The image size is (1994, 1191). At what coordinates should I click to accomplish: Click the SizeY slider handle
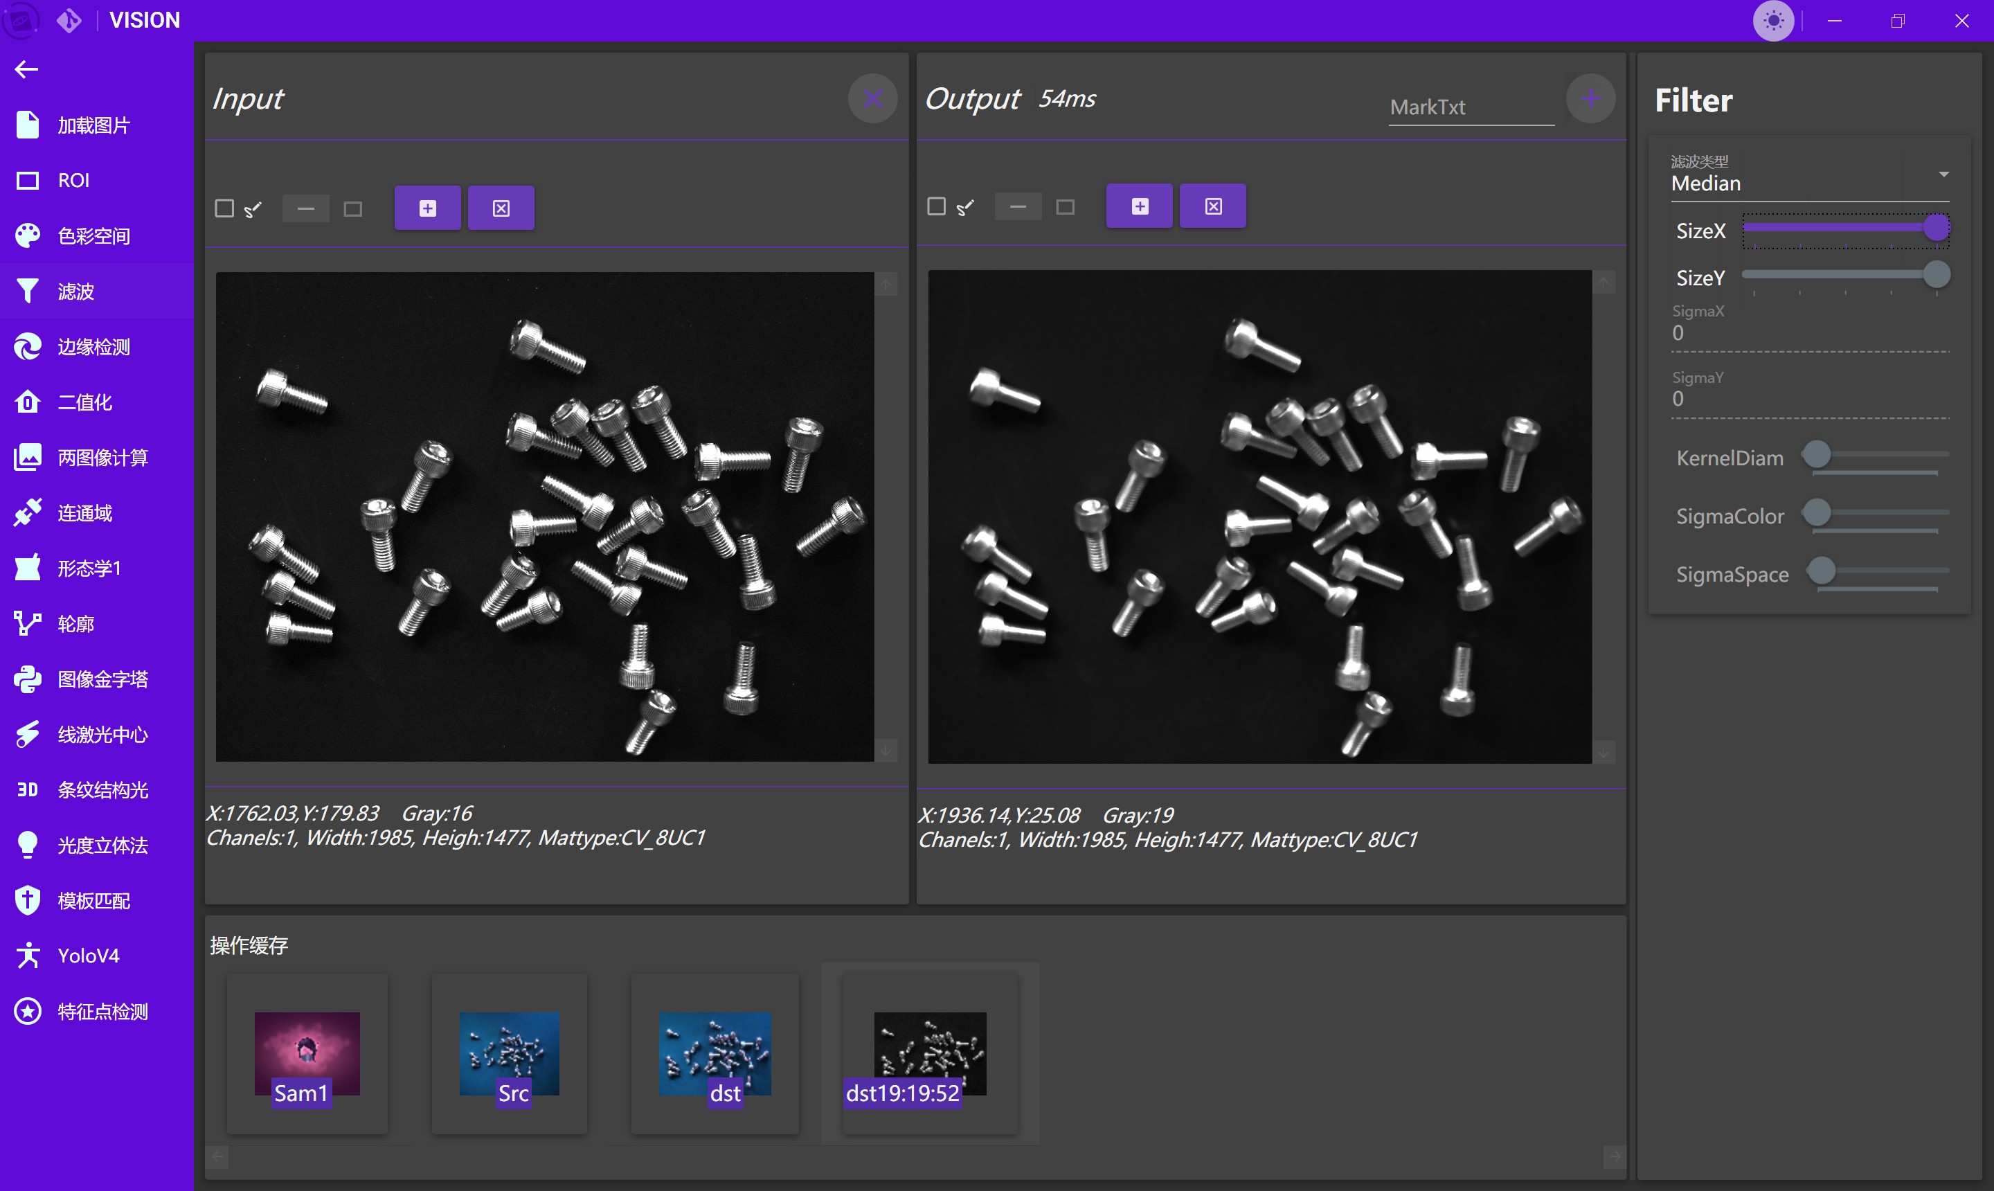pos(1937,276)
